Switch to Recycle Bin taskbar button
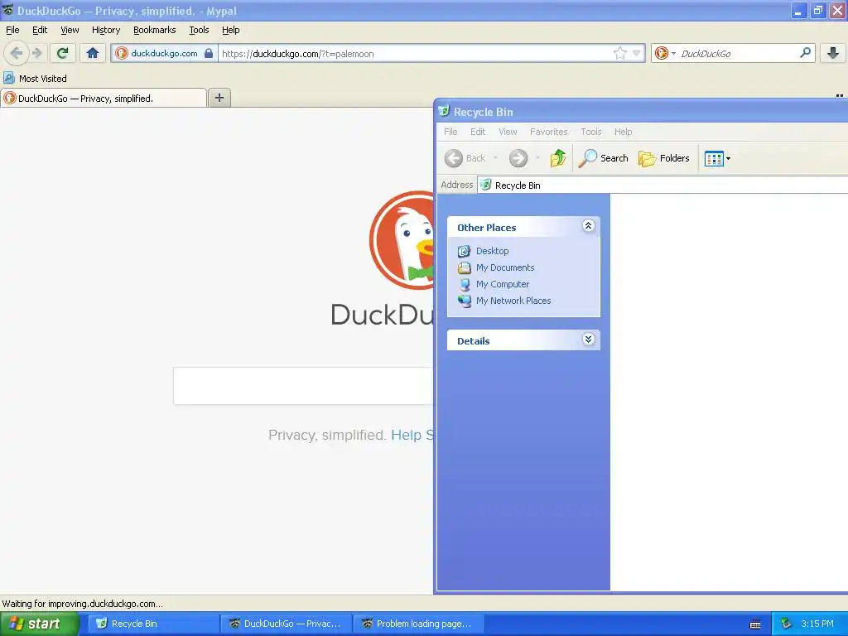 coord(153,624)
